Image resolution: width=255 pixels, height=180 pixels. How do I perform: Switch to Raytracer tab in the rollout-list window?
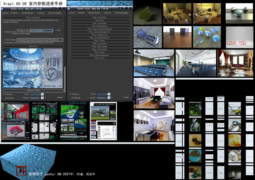[107, 13]
